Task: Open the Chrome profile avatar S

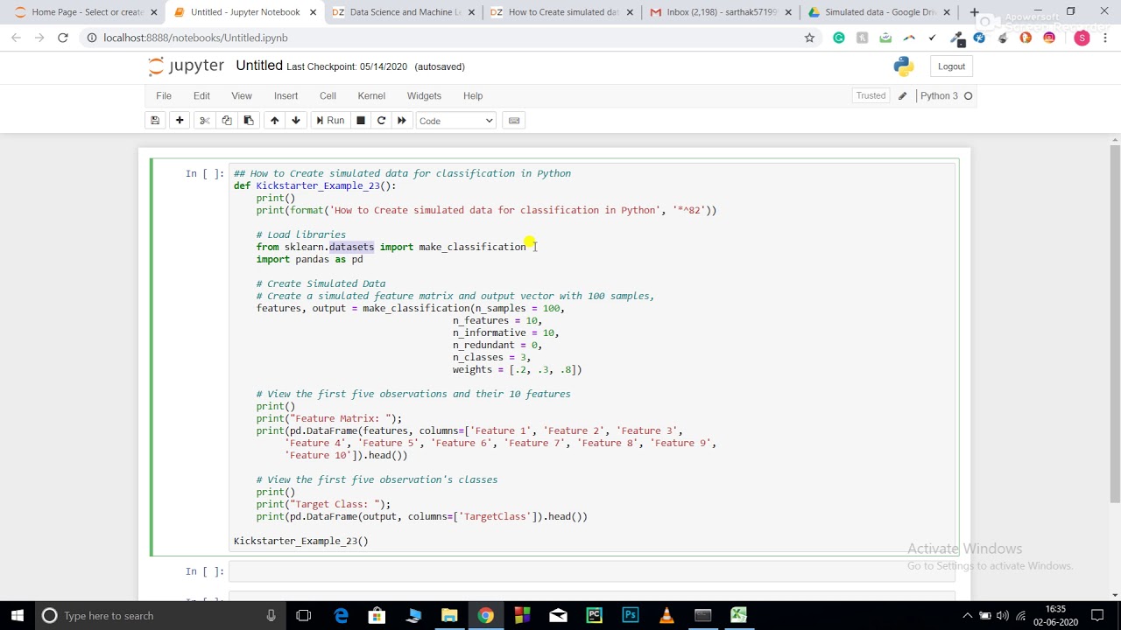Action: [x=1082, y=38]
